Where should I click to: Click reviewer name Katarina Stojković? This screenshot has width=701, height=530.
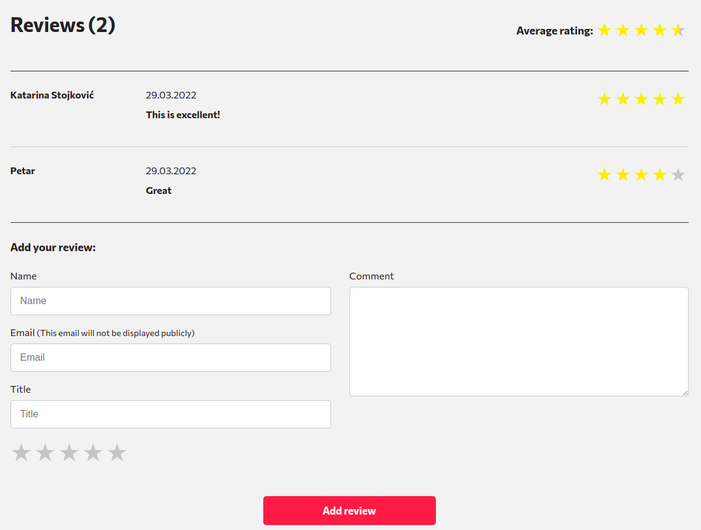click(52, 95)
